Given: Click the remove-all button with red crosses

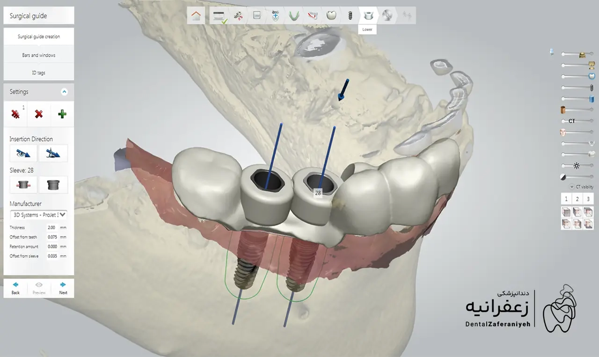Looking at the screenshot, I should click(x=16, y=114).
